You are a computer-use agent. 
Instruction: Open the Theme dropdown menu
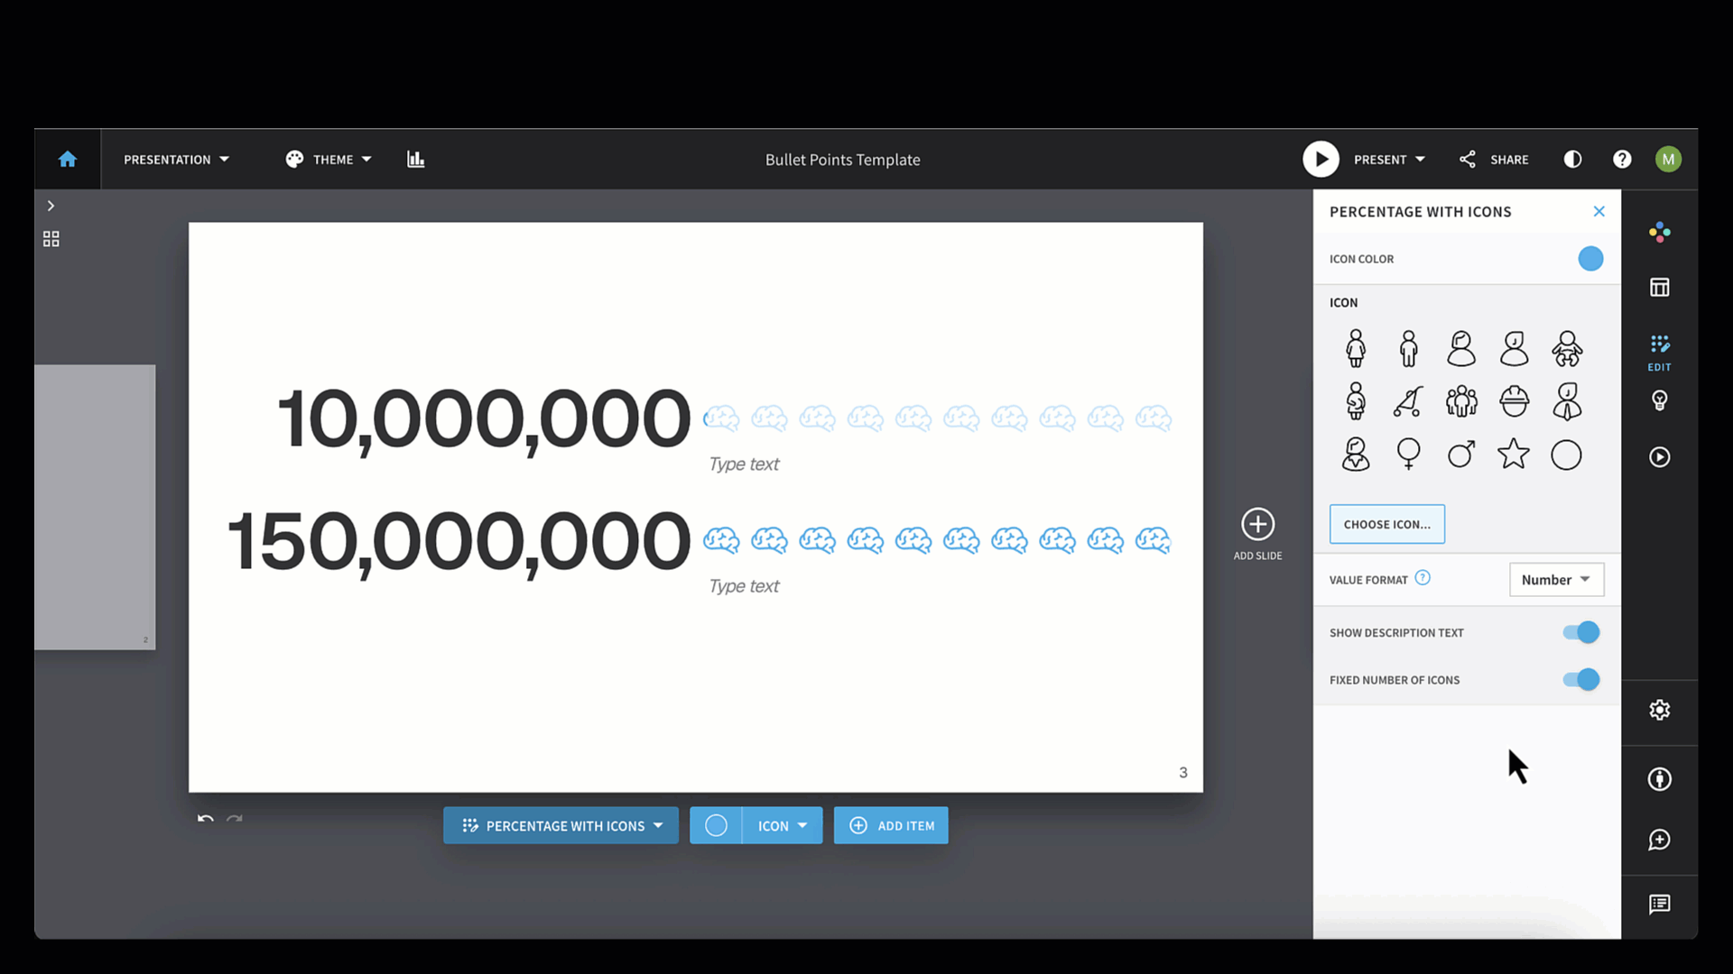point(329,160)
